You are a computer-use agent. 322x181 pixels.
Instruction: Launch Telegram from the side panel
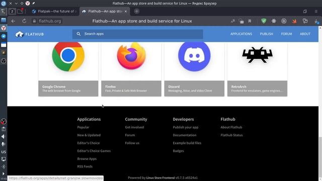point(4,36)
